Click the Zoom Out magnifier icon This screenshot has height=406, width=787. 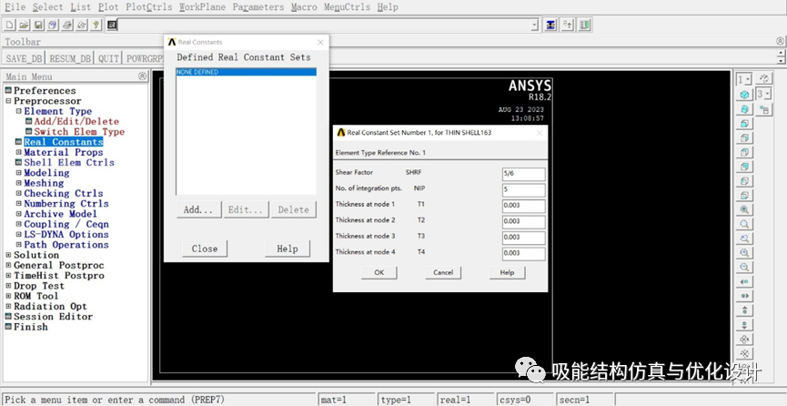744,268
